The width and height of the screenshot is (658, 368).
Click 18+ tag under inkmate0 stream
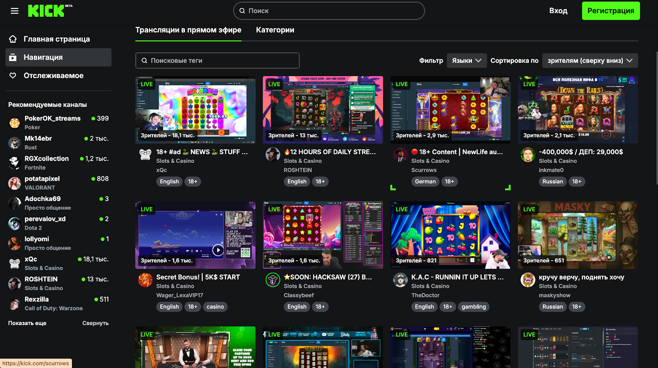[577, 181]
